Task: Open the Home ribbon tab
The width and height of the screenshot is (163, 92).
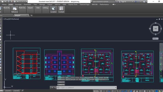Action: (x=4, y=5)
